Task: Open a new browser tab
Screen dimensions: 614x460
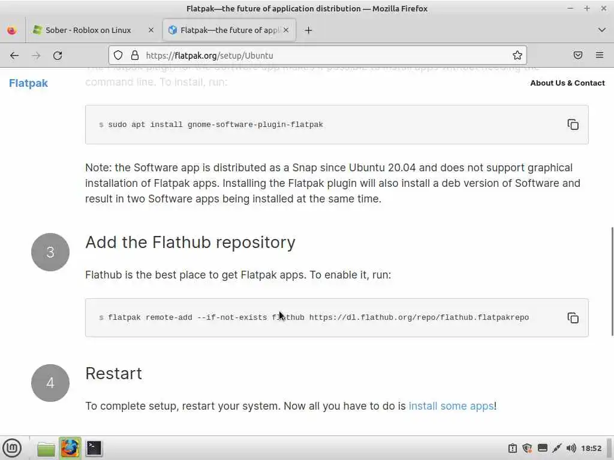Action: pos(308,30)
